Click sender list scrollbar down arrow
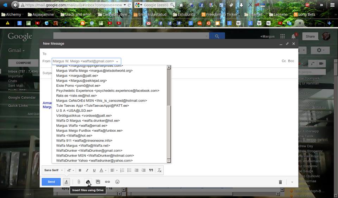338x198 pixels. pyautogui.click(x=169, y=161)
